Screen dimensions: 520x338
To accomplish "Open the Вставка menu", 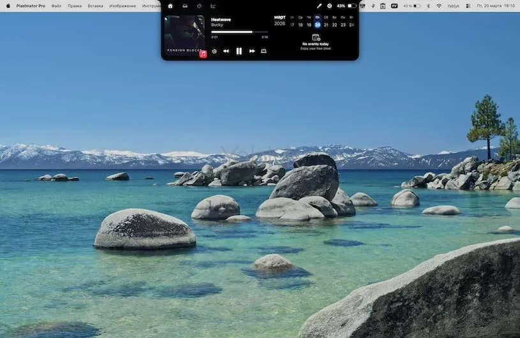I will 96,6.
